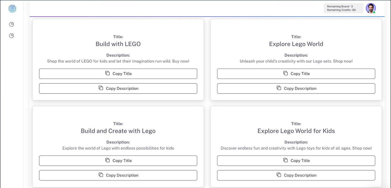This screenshot has width=391, height=188.
Task: Copy description of the 'Build with LEGO' card
Action: click(118, 88)
